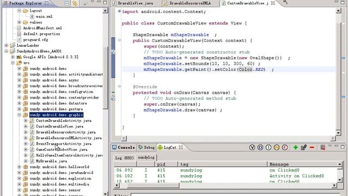The image size is (348, 196).
Task: Click the TODO task marker beside onDraw
Action: [113, 98]
